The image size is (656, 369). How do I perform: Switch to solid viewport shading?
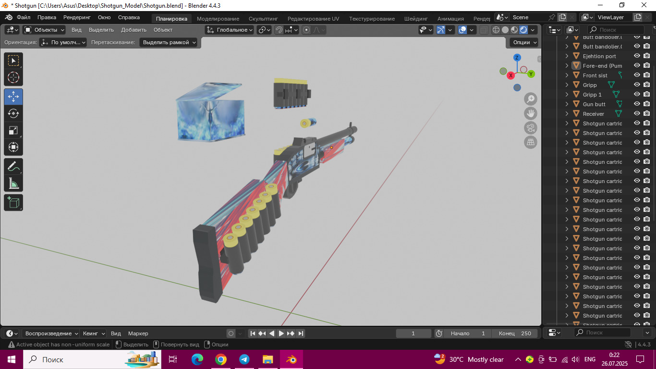pos(505,30)
